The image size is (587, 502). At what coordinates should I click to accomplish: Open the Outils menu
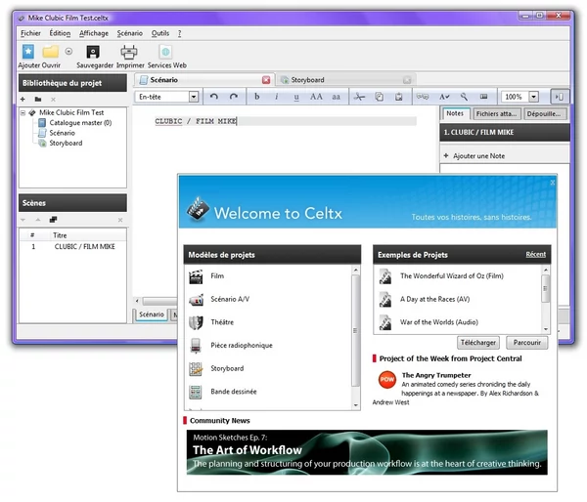point(160,33)
